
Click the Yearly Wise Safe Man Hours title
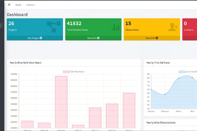pyautogui.click(x=25, y=63)
